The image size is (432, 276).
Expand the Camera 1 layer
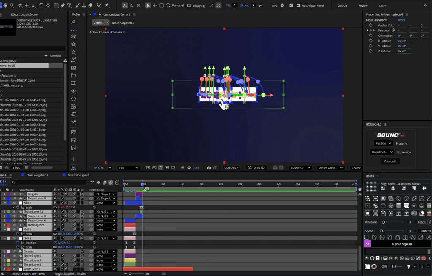point(4,251)
